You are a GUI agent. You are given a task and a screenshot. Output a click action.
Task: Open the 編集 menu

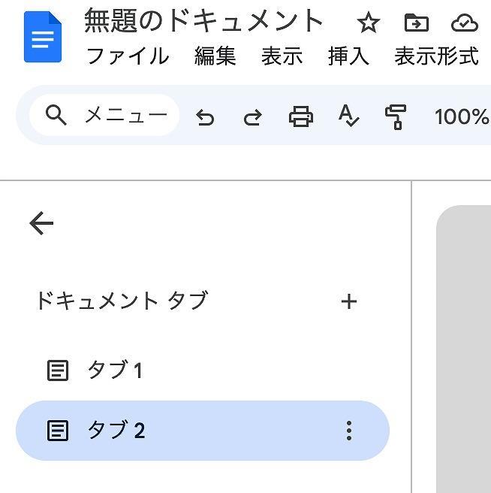215,56
